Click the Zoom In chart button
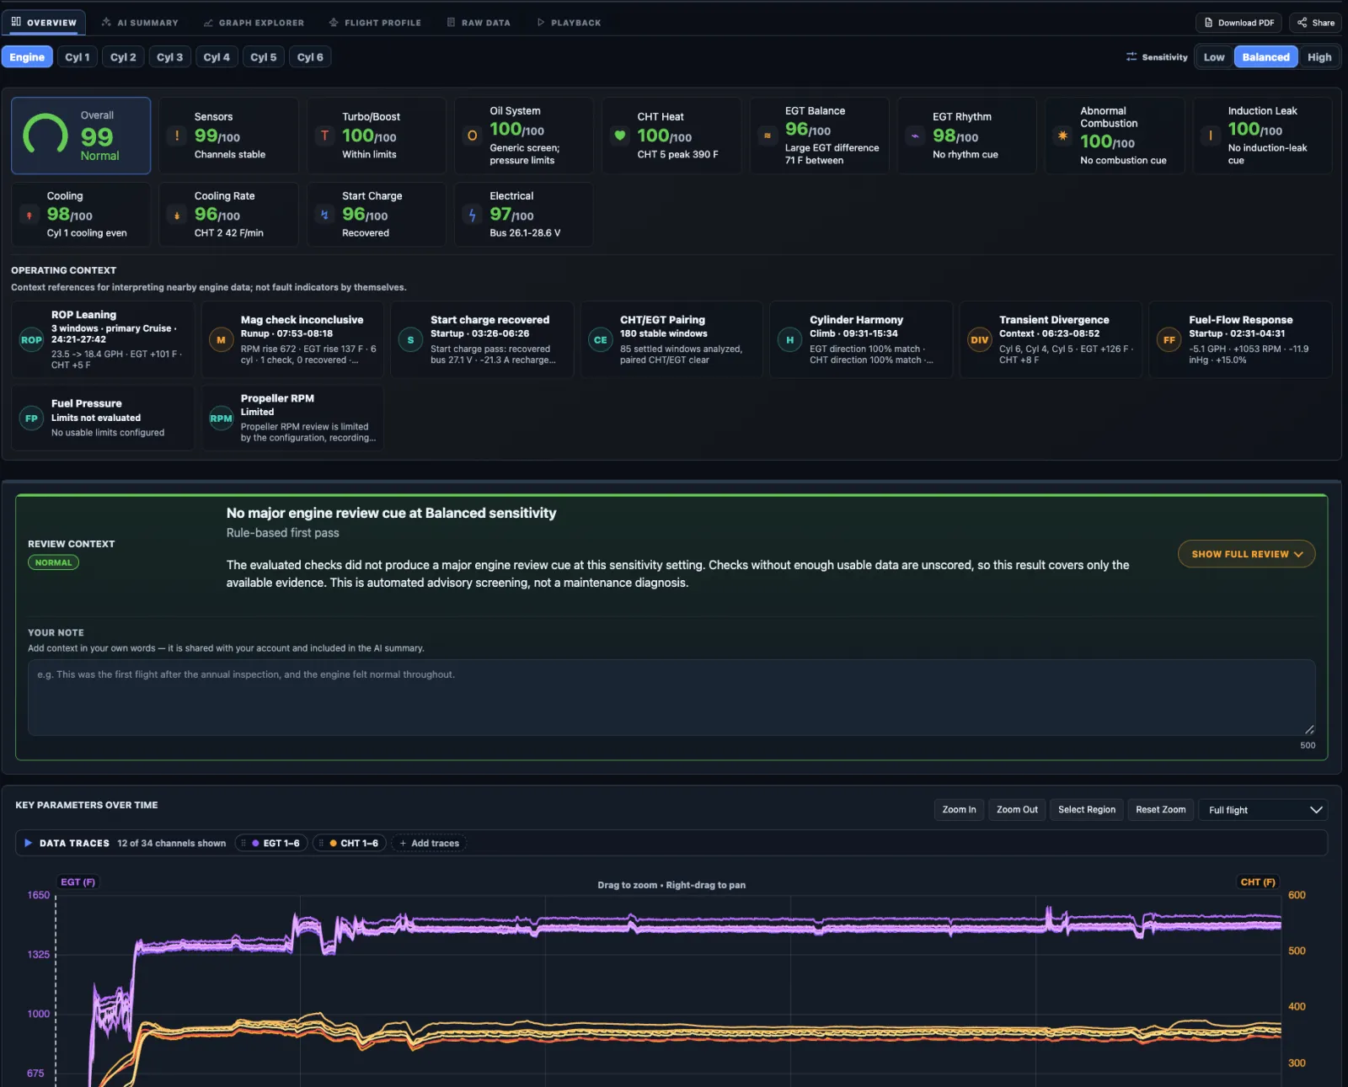 [959, 810]
